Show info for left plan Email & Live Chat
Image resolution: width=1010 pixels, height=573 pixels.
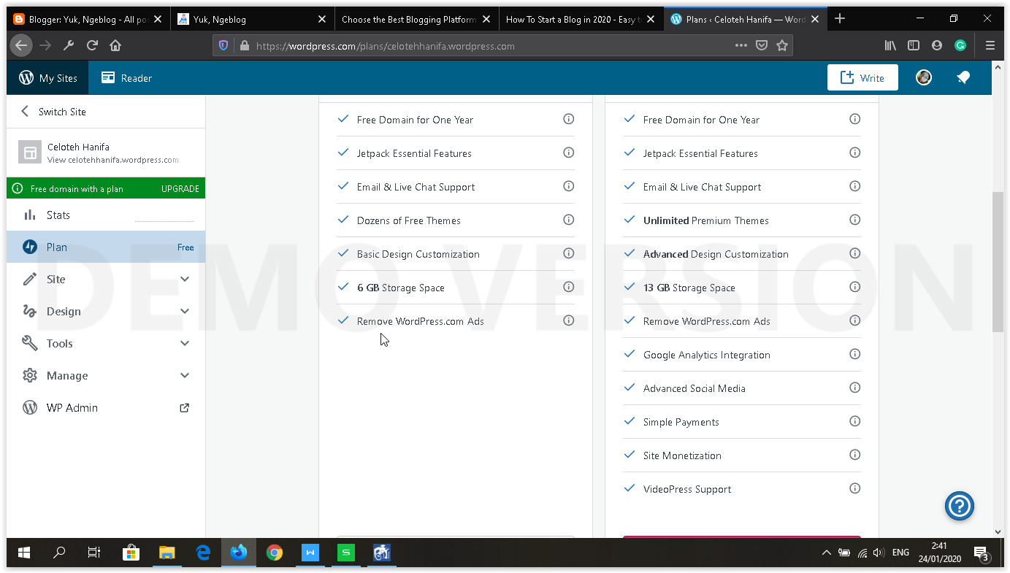tap(569, 186)
